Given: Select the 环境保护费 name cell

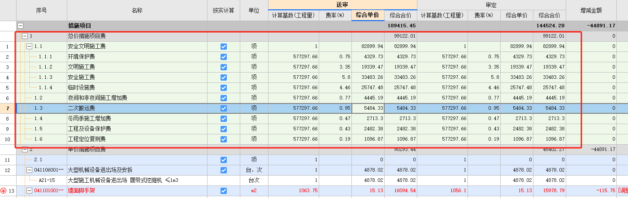Looking at the screenshot, I should click(137, 56).
